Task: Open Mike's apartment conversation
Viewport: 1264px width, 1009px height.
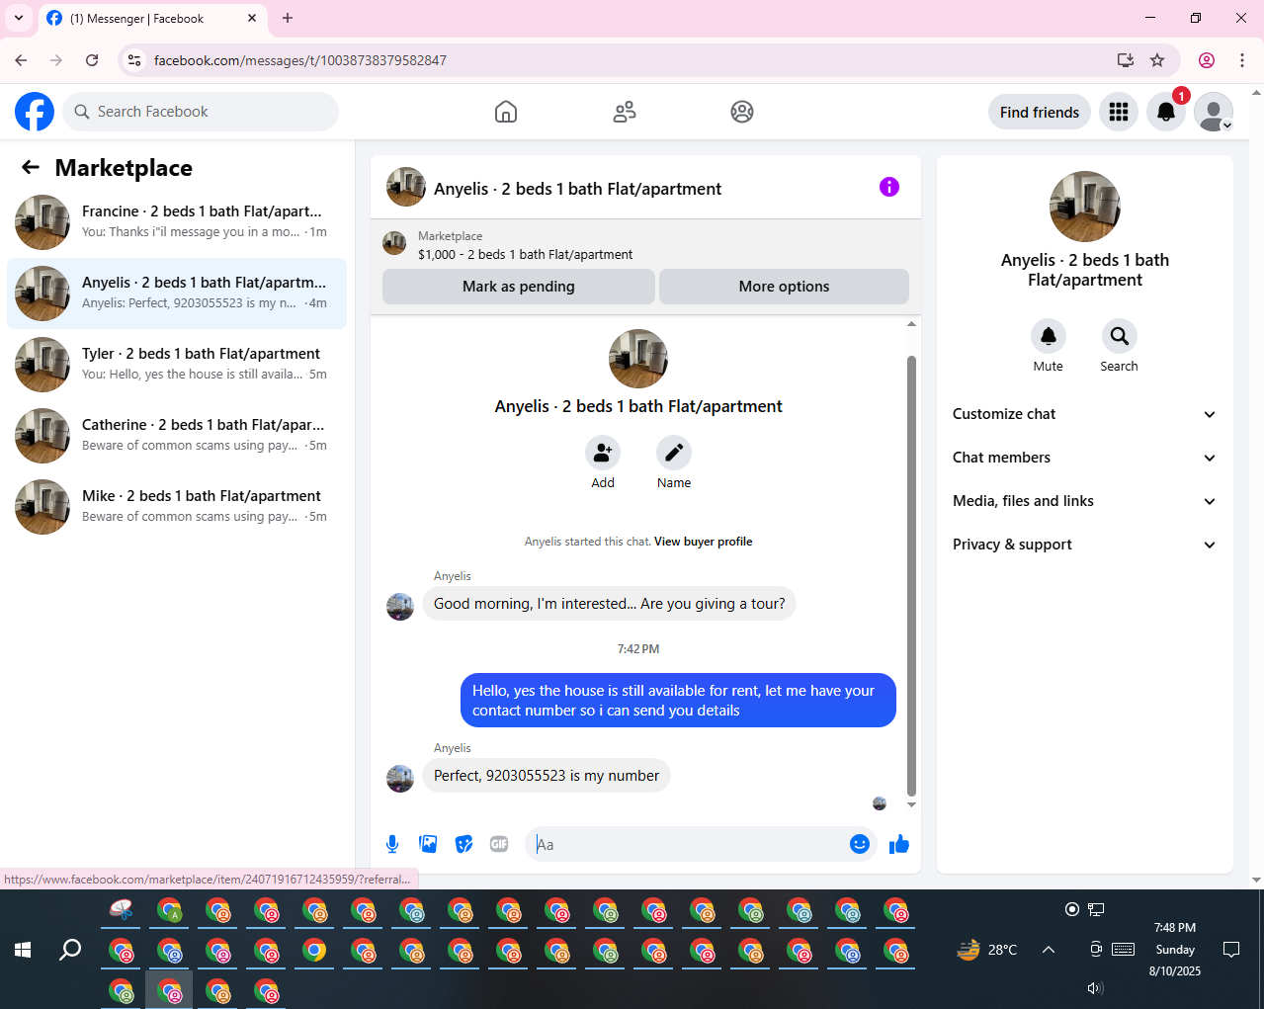Action: (177, 507)
